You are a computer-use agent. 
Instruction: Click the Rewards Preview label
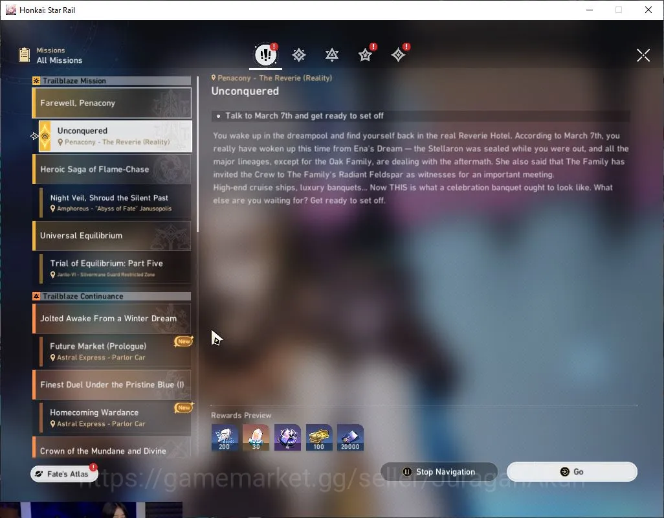[241, 415]
